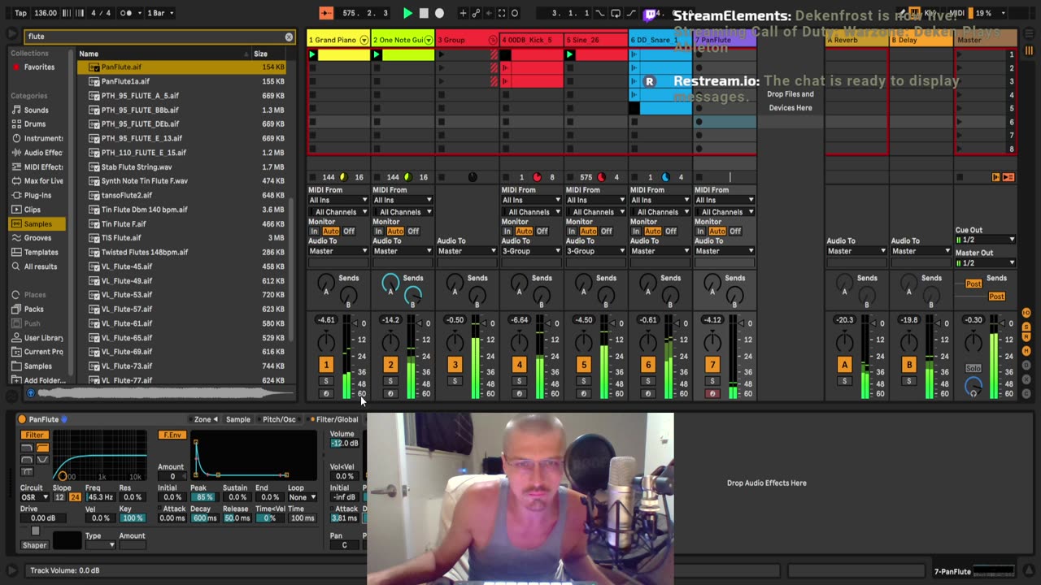Set filter slope to 12
The image size is (1041, 585).
pos(61,497)
